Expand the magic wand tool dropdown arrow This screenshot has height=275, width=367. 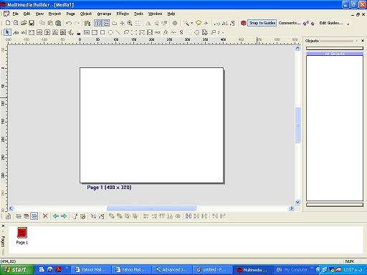pyautogui.click(x=191, y=24)
